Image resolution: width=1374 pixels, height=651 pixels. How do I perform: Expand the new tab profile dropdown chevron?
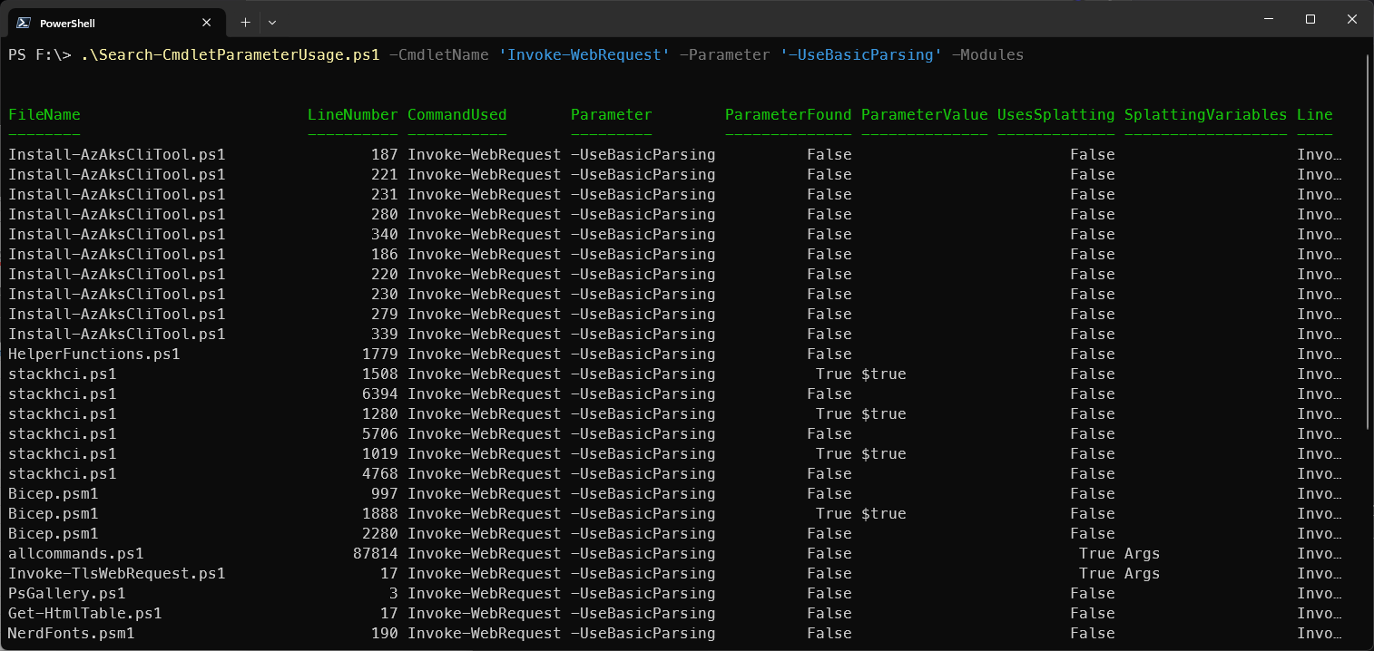coord(272,22)
